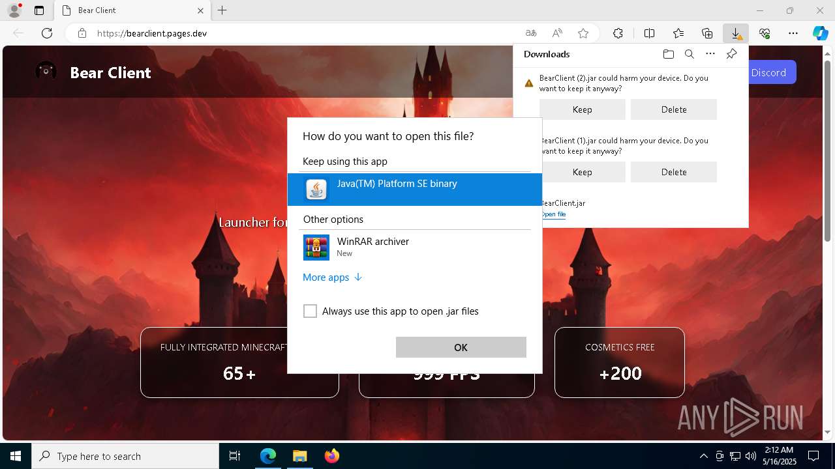Open the downloads folder icon

point(668,54)
